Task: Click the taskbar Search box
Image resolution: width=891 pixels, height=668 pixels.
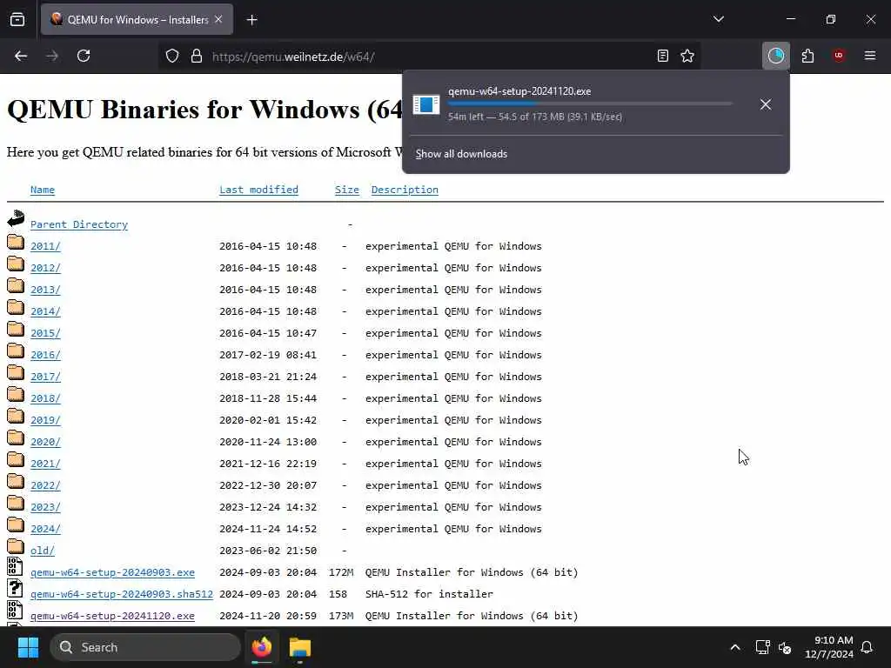Action: tap(145, 647)
